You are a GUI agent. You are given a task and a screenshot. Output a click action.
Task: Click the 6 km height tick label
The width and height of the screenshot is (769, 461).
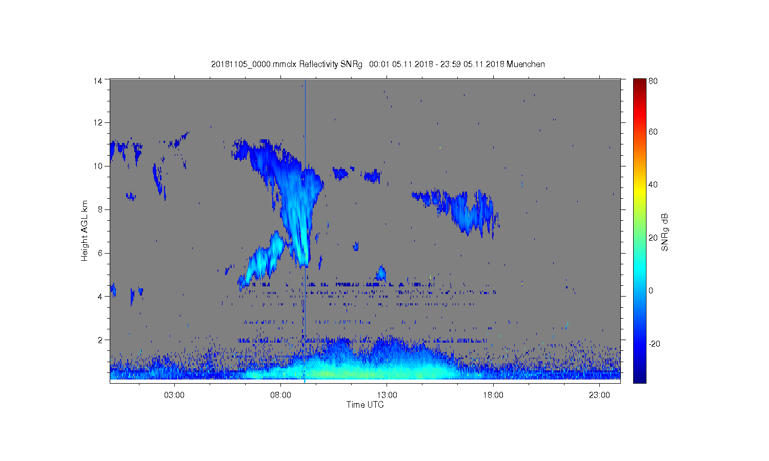[x=100, y=253]
